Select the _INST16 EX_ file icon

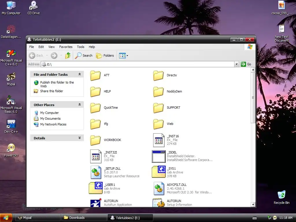159,140
